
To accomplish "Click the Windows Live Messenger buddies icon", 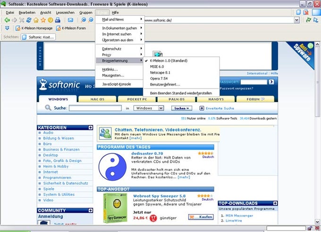I will click(x=105, y=134).
